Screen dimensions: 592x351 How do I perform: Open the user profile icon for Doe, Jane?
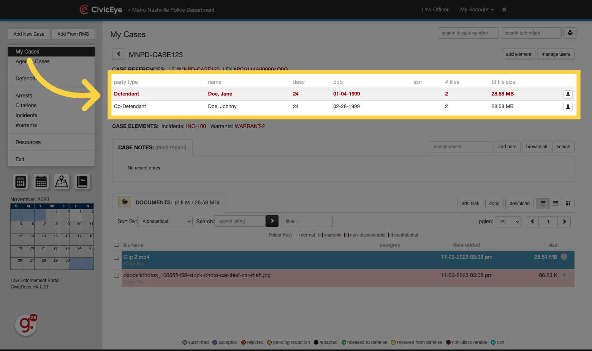click(568, 94)
